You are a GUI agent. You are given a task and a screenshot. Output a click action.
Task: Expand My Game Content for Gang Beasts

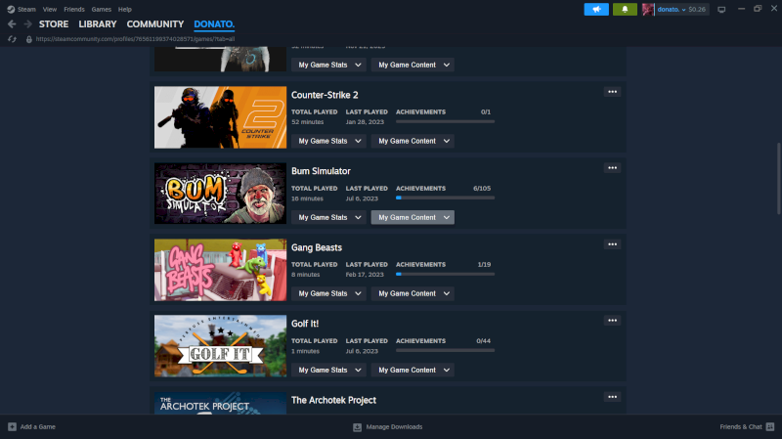point(413,294)
